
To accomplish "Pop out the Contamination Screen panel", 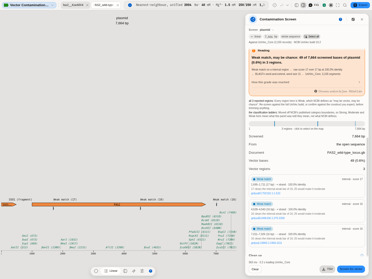I will [x=353, y=19].
